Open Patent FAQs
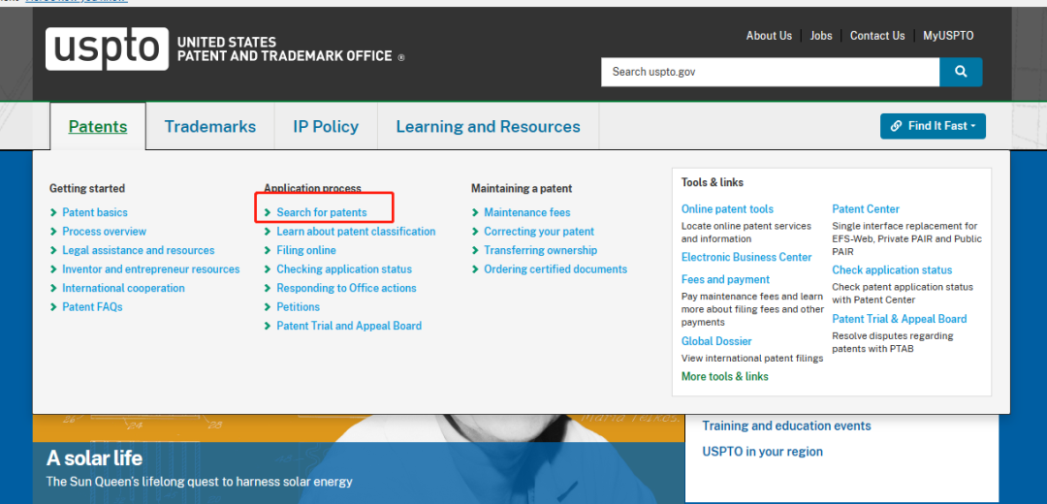The width and height of the screenshot is (1047, 504). tap(92, 307)
